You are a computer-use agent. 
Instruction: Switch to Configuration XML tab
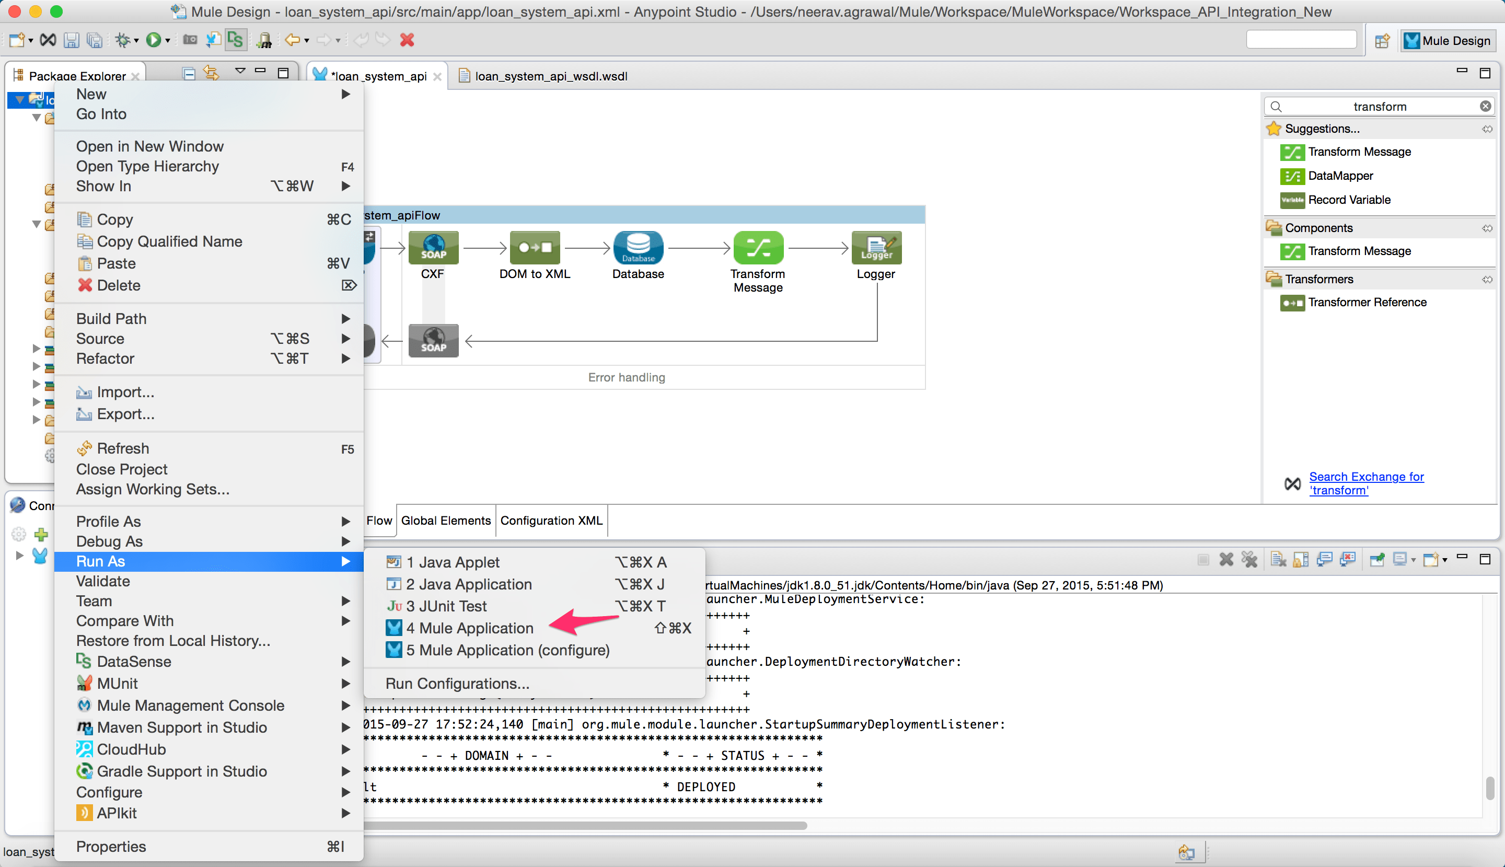551,520
